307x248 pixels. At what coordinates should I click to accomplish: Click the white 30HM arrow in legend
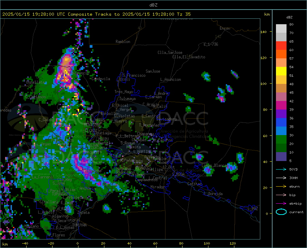click(x=281, y=178)
